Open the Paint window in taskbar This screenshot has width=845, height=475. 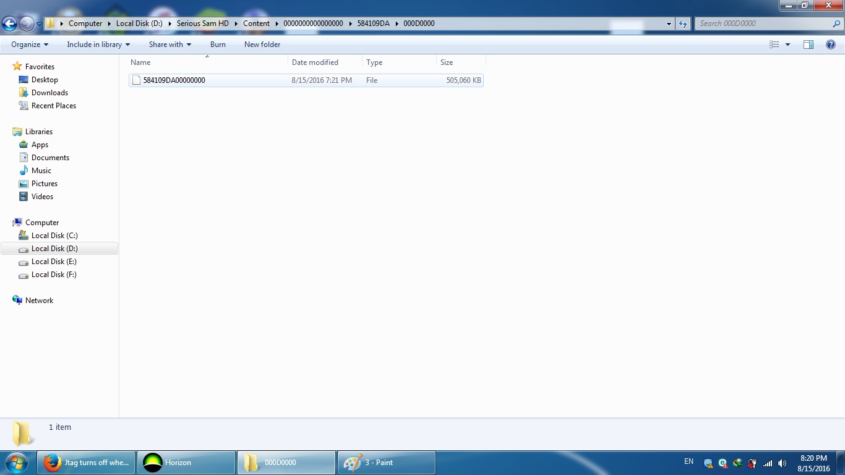(x=386, y=463)
